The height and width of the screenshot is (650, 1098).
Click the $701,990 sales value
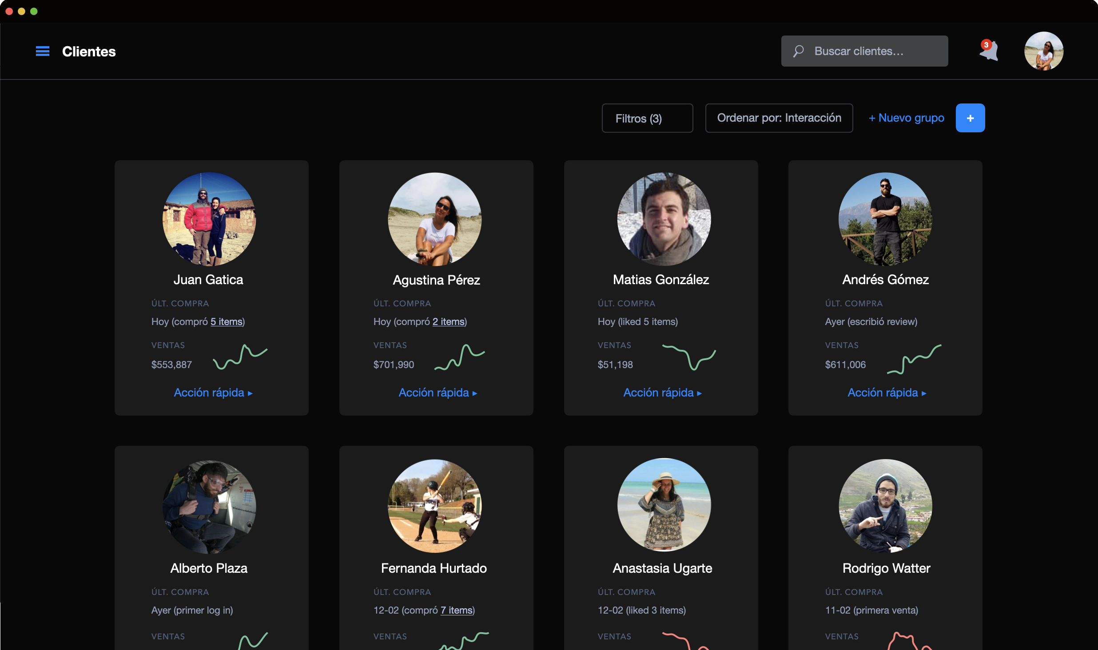pos(394,365)
